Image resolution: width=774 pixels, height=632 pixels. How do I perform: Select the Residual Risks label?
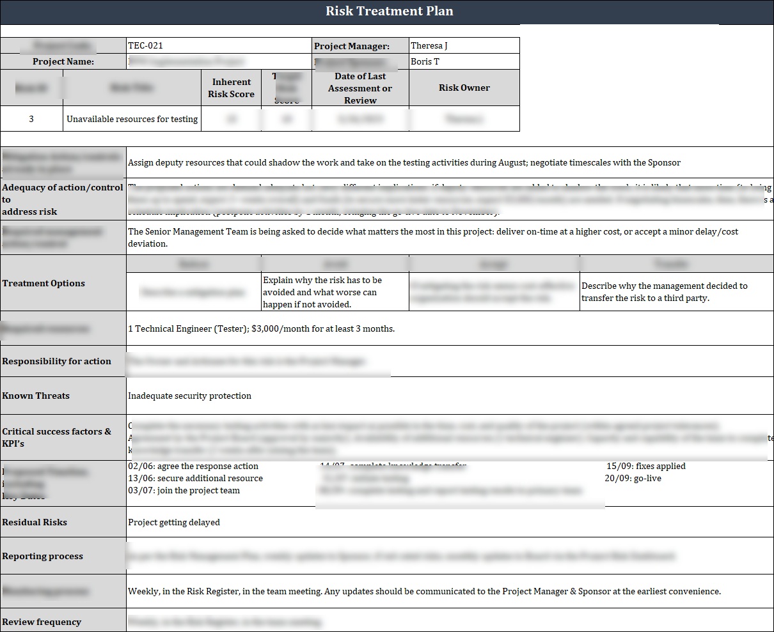point(63,522)
